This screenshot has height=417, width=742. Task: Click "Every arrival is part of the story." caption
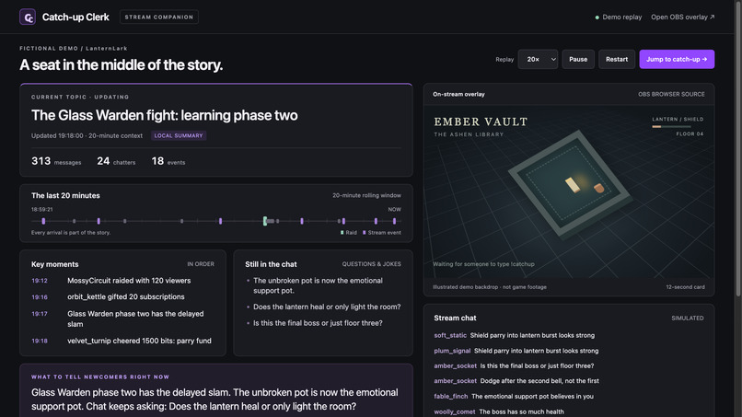(x=71, y=232)
